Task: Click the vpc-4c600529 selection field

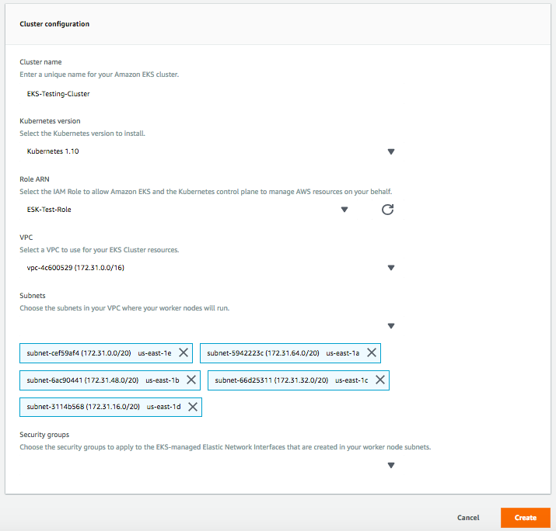Action: click(x=212, y=268)
